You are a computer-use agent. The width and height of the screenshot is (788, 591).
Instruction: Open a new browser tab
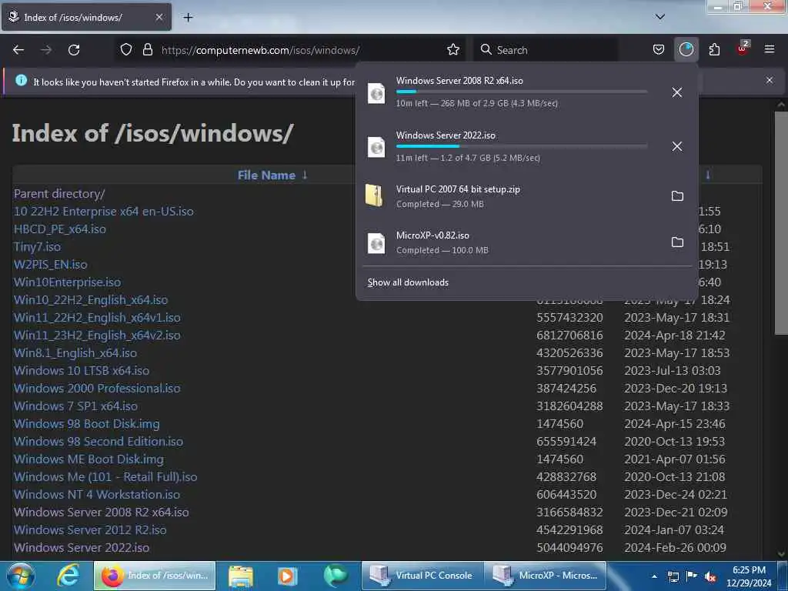188,17
